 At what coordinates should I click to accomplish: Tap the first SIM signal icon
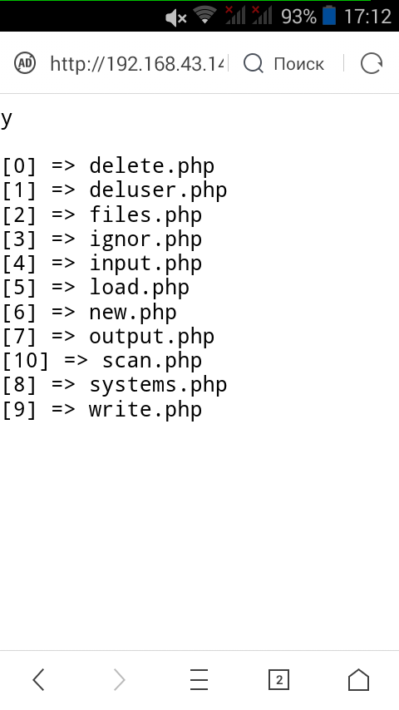click(235, 16)
